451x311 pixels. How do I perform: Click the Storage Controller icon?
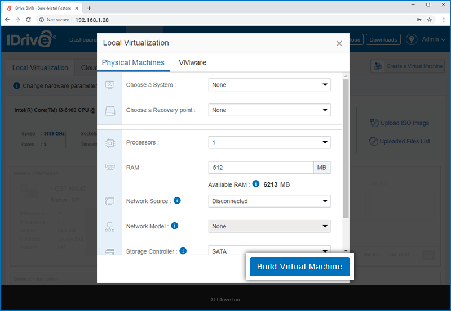point(110,252)
